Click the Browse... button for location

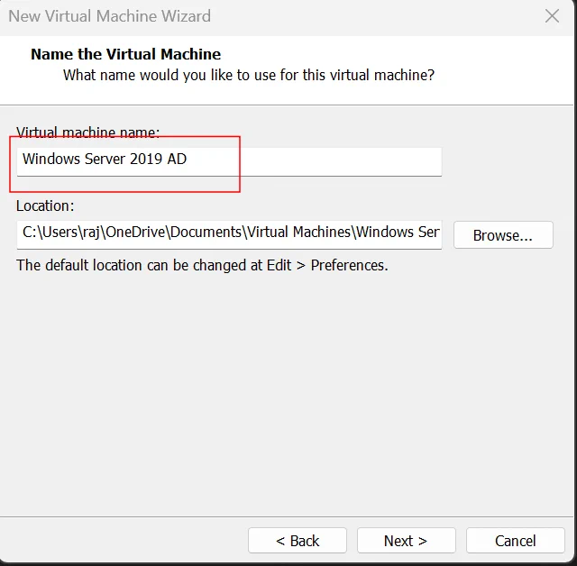503,235
